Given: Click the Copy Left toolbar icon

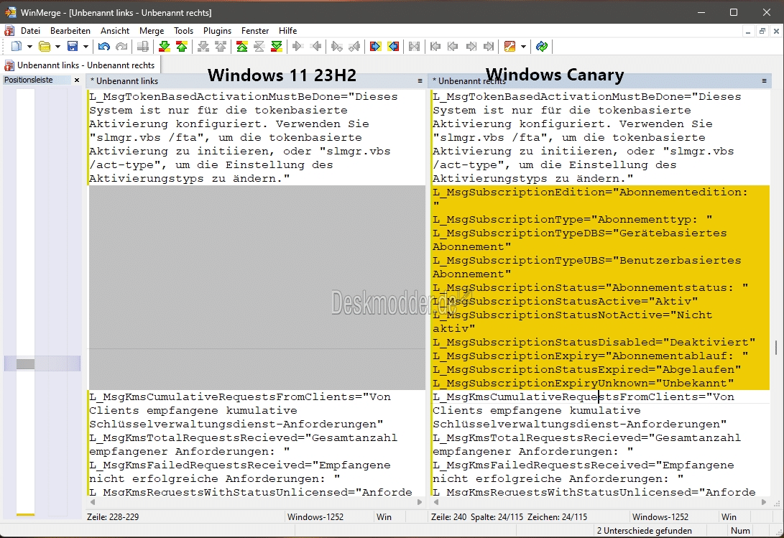Looking at the screenshot, I should point(316,47).
